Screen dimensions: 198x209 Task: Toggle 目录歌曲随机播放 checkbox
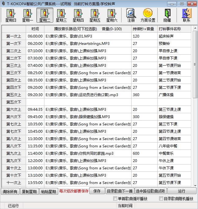coord(161,198)
